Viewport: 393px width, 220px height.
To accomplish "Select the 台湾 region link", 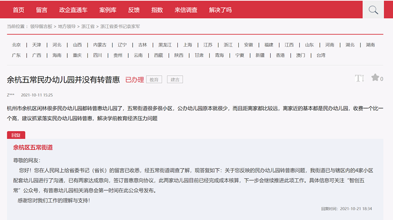I will click(x=321, y=55).
